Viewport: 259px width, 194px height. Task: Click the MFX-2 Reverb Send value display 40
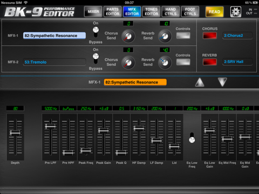pyautogui.click(x=165, y=50)
